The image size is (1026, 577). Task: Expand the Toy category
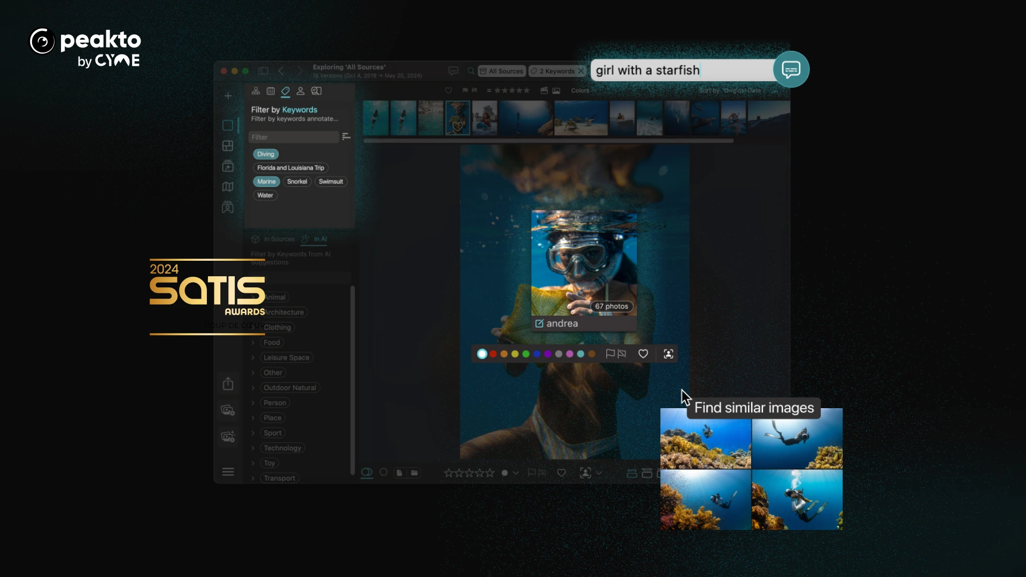253,463
